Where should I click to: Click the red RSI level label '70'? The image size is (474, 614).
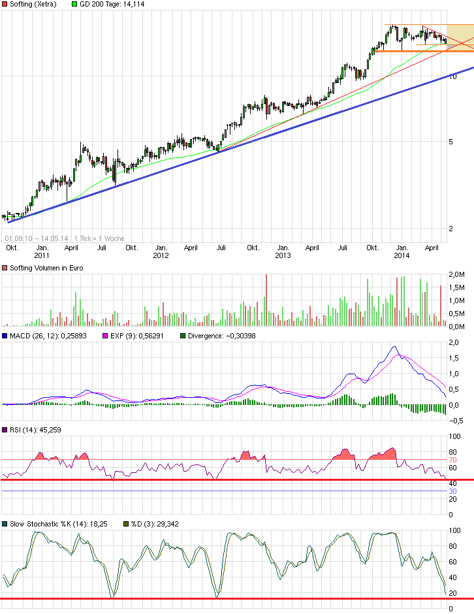coord(453,460)
